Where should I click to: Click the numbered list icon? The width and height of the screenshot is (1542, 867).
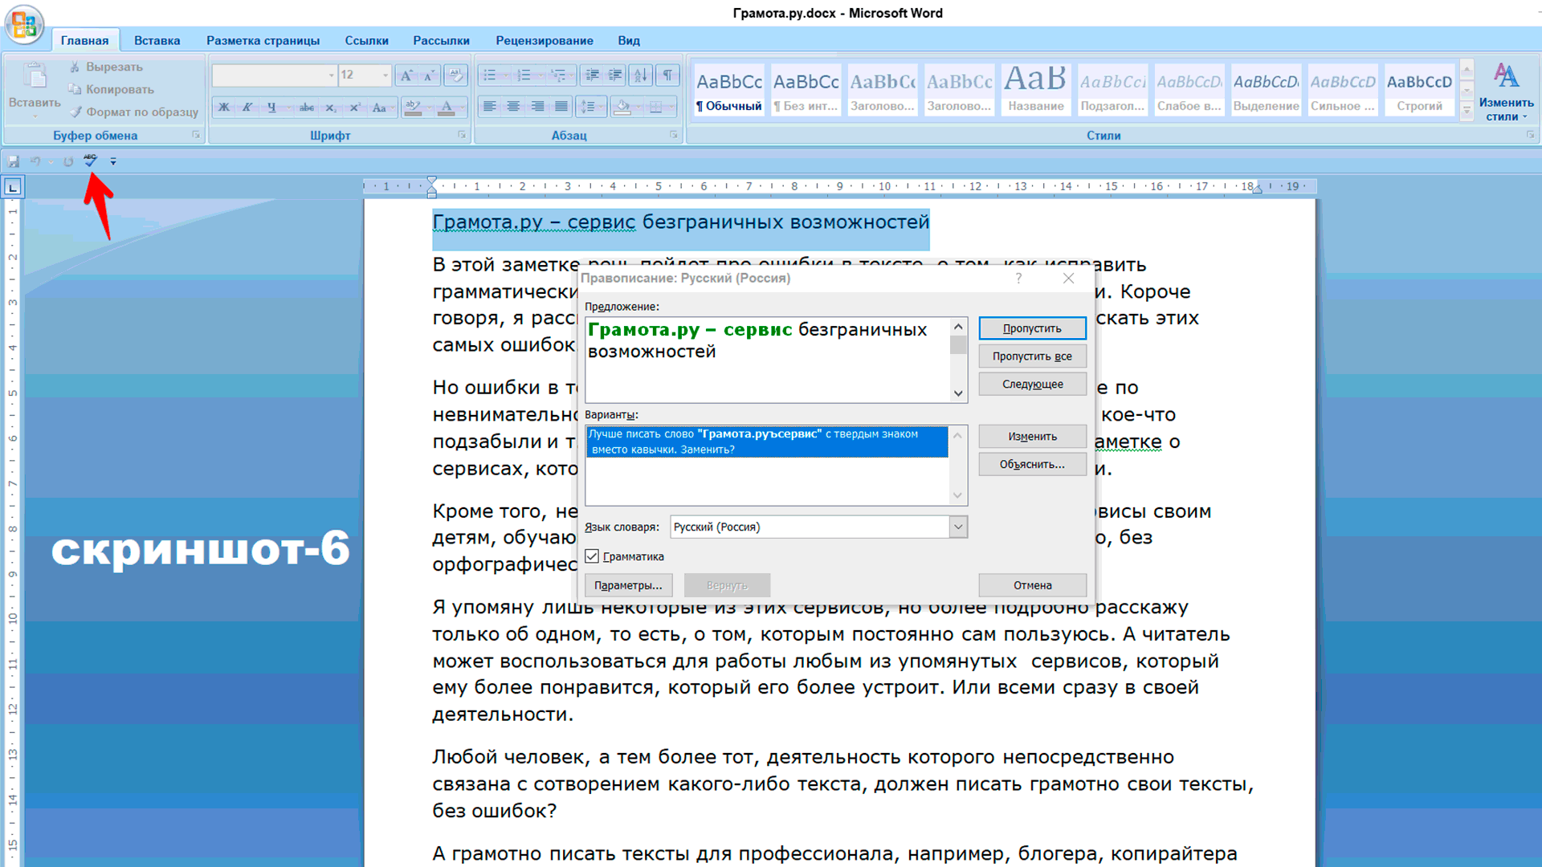pyautogui.click(x=524, y=75)
